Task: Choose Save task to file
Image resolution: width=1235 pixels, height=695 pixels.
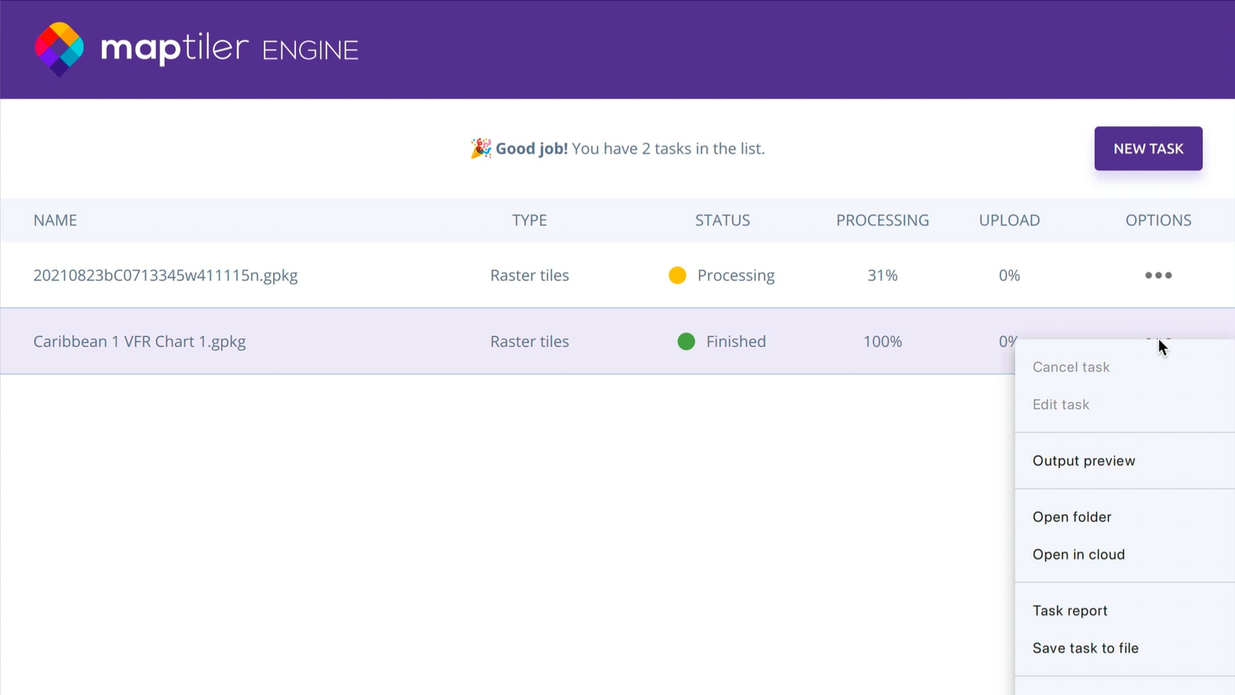Action: pos(1085,648)
